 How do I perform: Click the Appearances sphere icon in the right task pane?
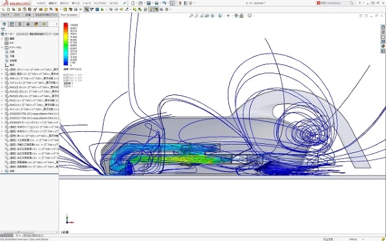click(383, 46)
